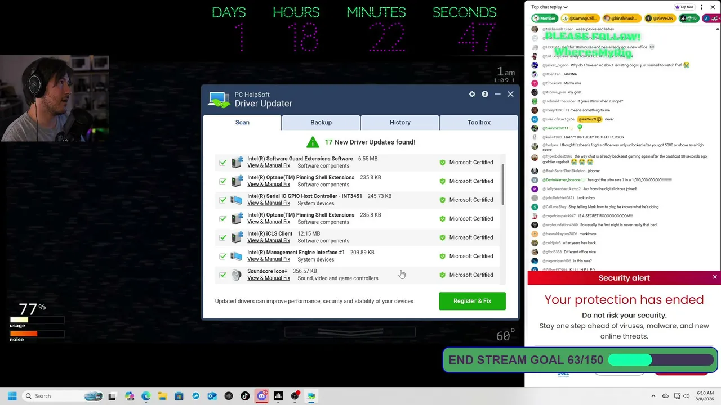The height and width of the screenshot is (405, 721).
Task: Click the driver list vertical scrollbar
Action: tap(502, 184)
